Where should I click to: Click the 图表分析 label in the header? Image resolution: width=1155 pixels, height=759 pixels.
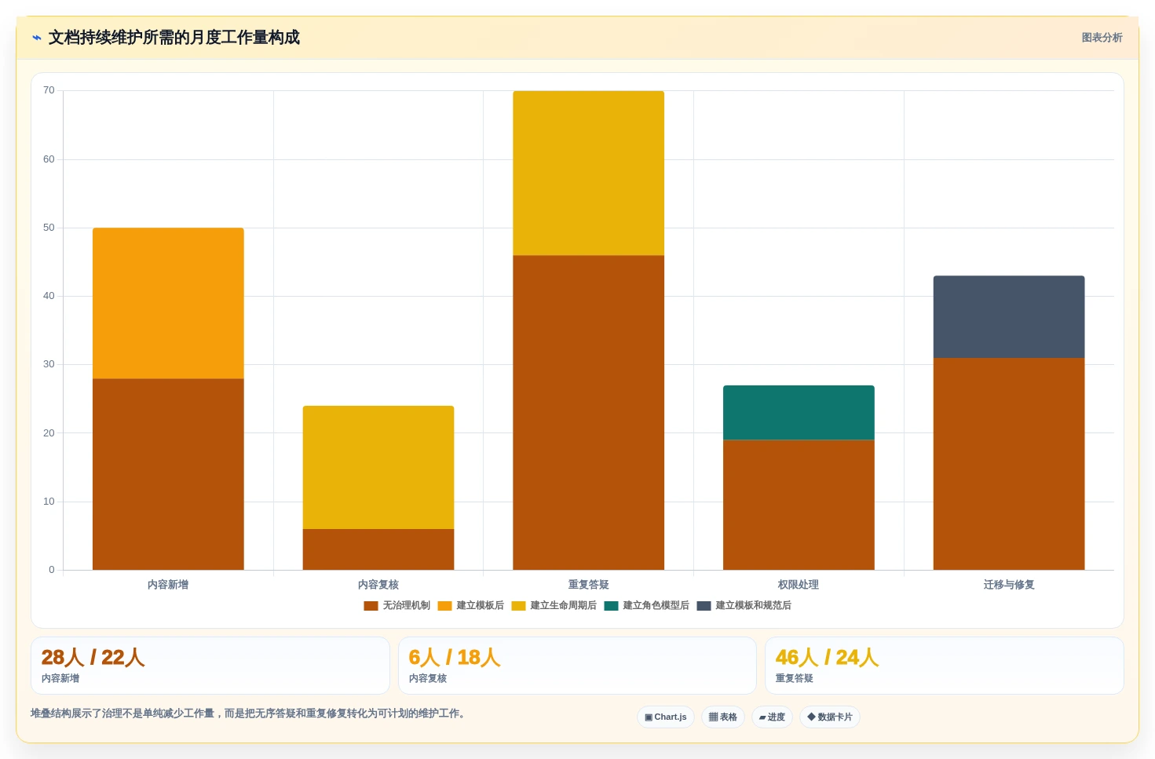1102,38
